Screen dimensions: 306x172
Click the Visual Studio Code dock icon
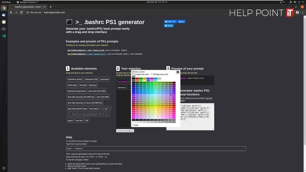click(x=4, y=36)
